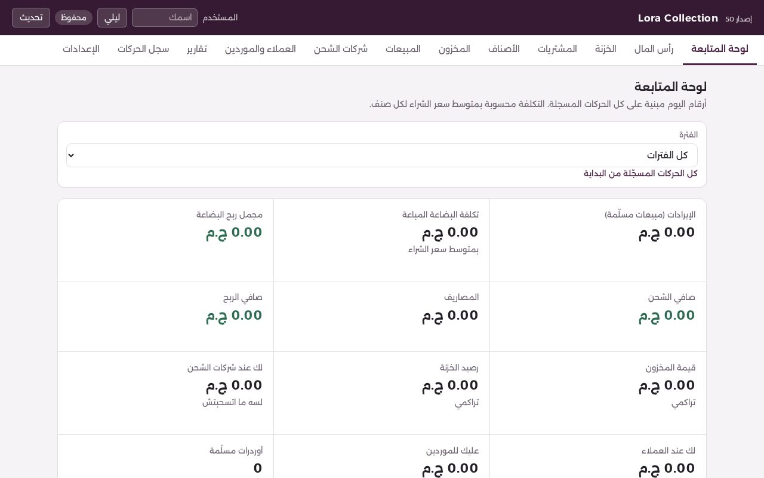Click the أوردرات مسلّمة card label

[236, 451]
